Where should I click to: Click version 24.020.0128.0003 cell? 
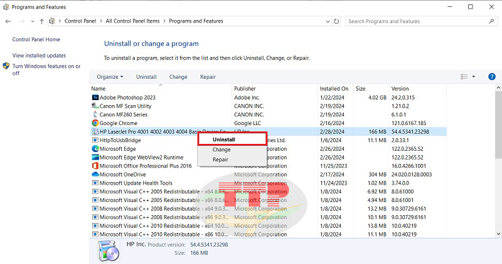point(412,175)
